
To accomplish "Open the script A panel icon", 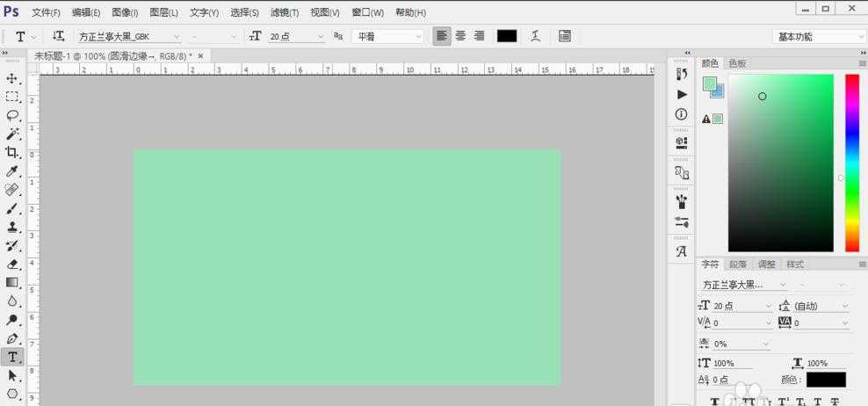I will pos(682,251).
